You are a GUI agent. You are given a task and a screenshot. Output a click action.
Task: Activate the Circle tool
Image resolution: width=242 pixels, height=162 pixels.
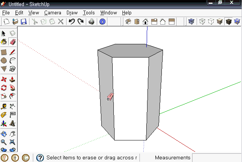4,61
